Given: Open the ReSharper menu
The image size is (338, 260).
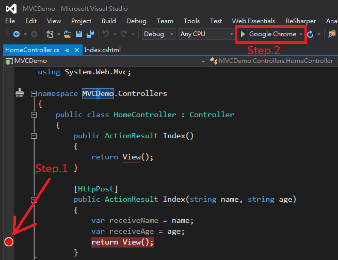Looking at the screenshot, I should click(x=300, y=21).
